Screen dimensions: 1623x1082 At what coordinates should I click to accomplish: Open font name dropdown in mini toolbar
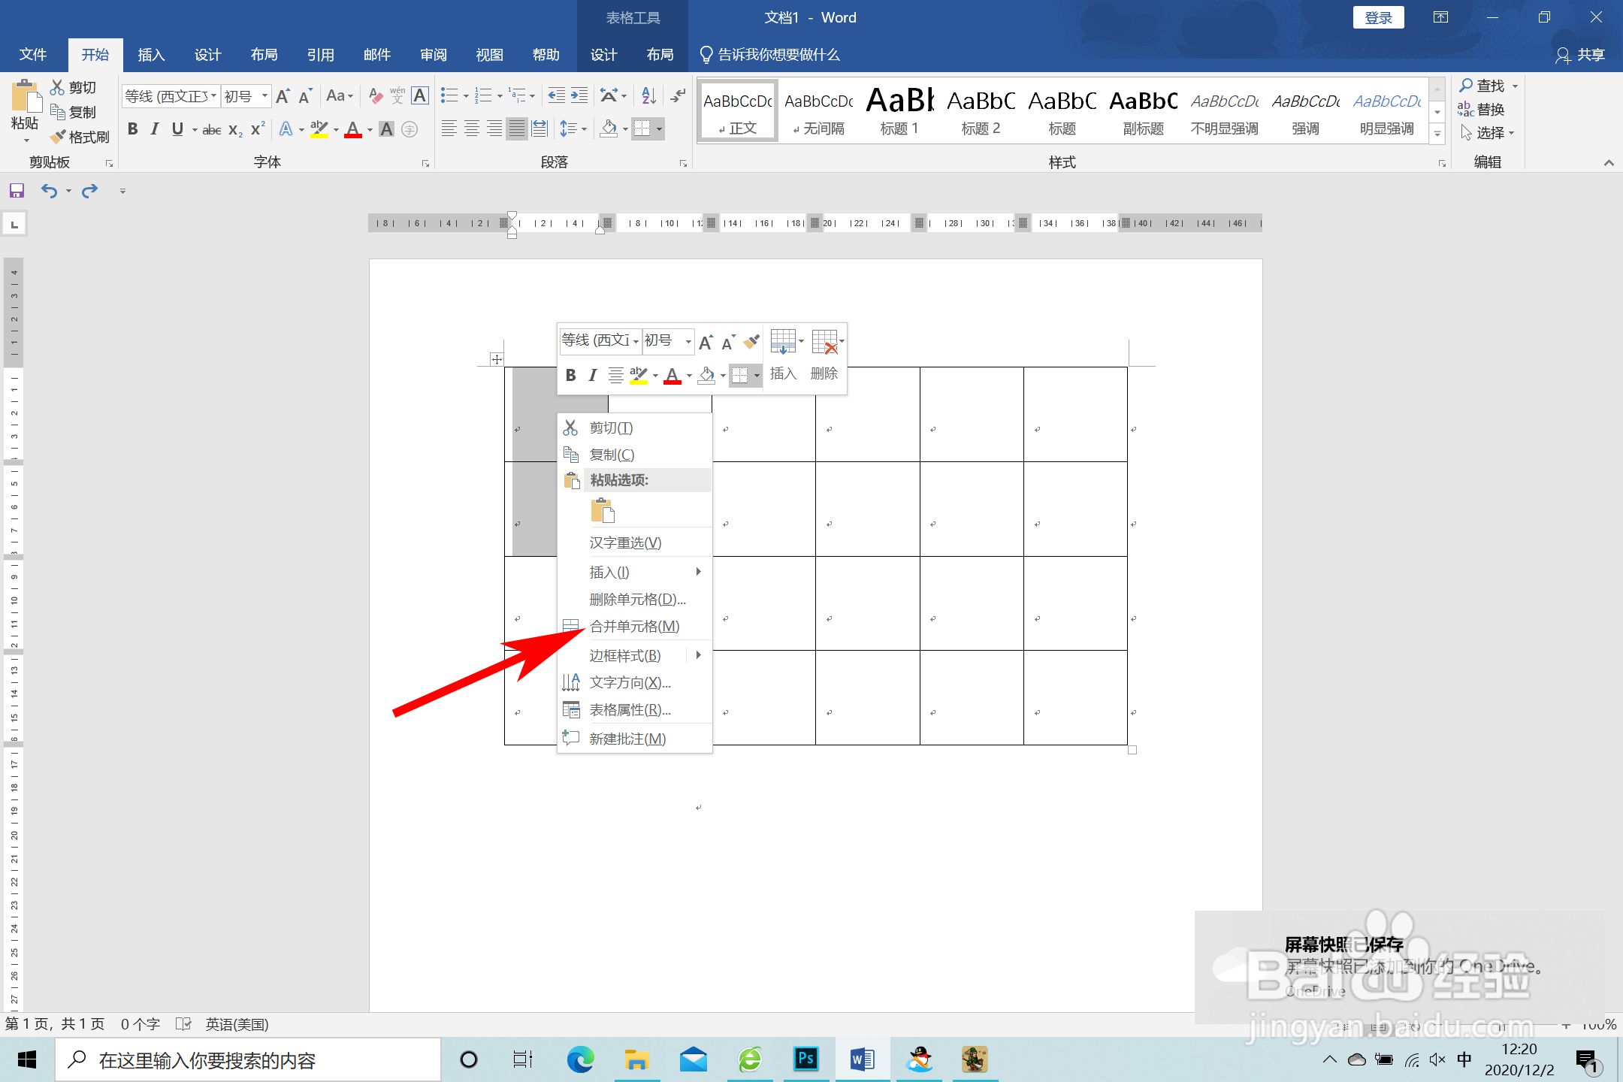636,341
